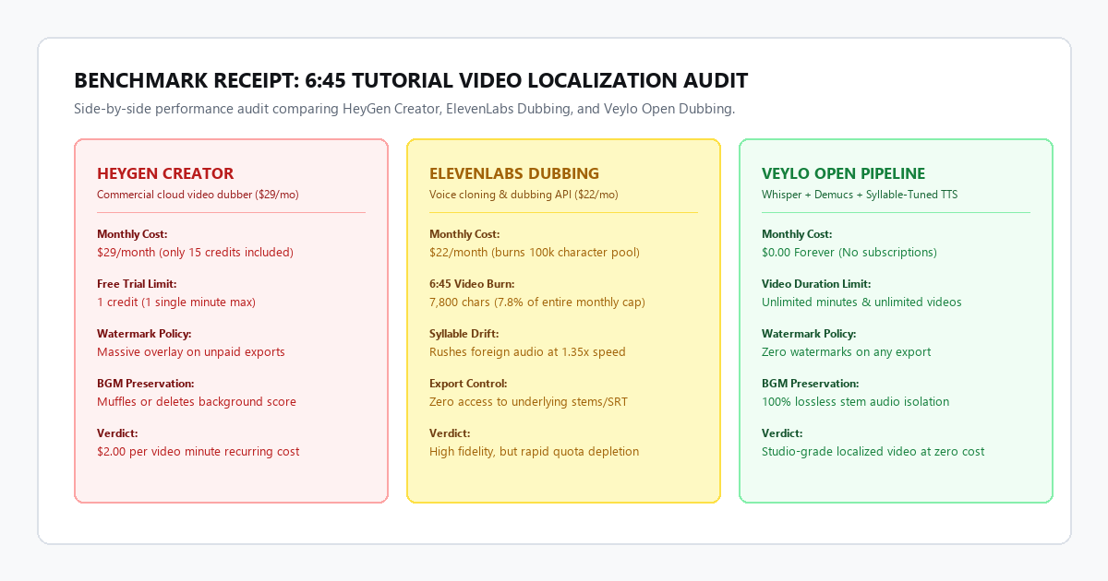Click "Commercial cloud video dubber ($29/mo)"
Viewport: 1108px width, 581px height.
pyautogui.click(x=198, y=195)
